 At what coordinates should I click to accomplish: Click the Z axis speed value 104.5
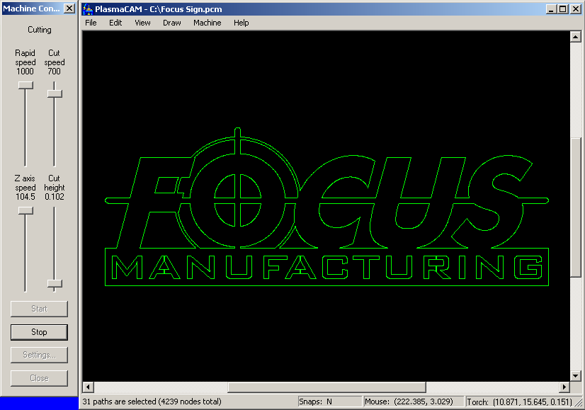click(x=25, y=197)
